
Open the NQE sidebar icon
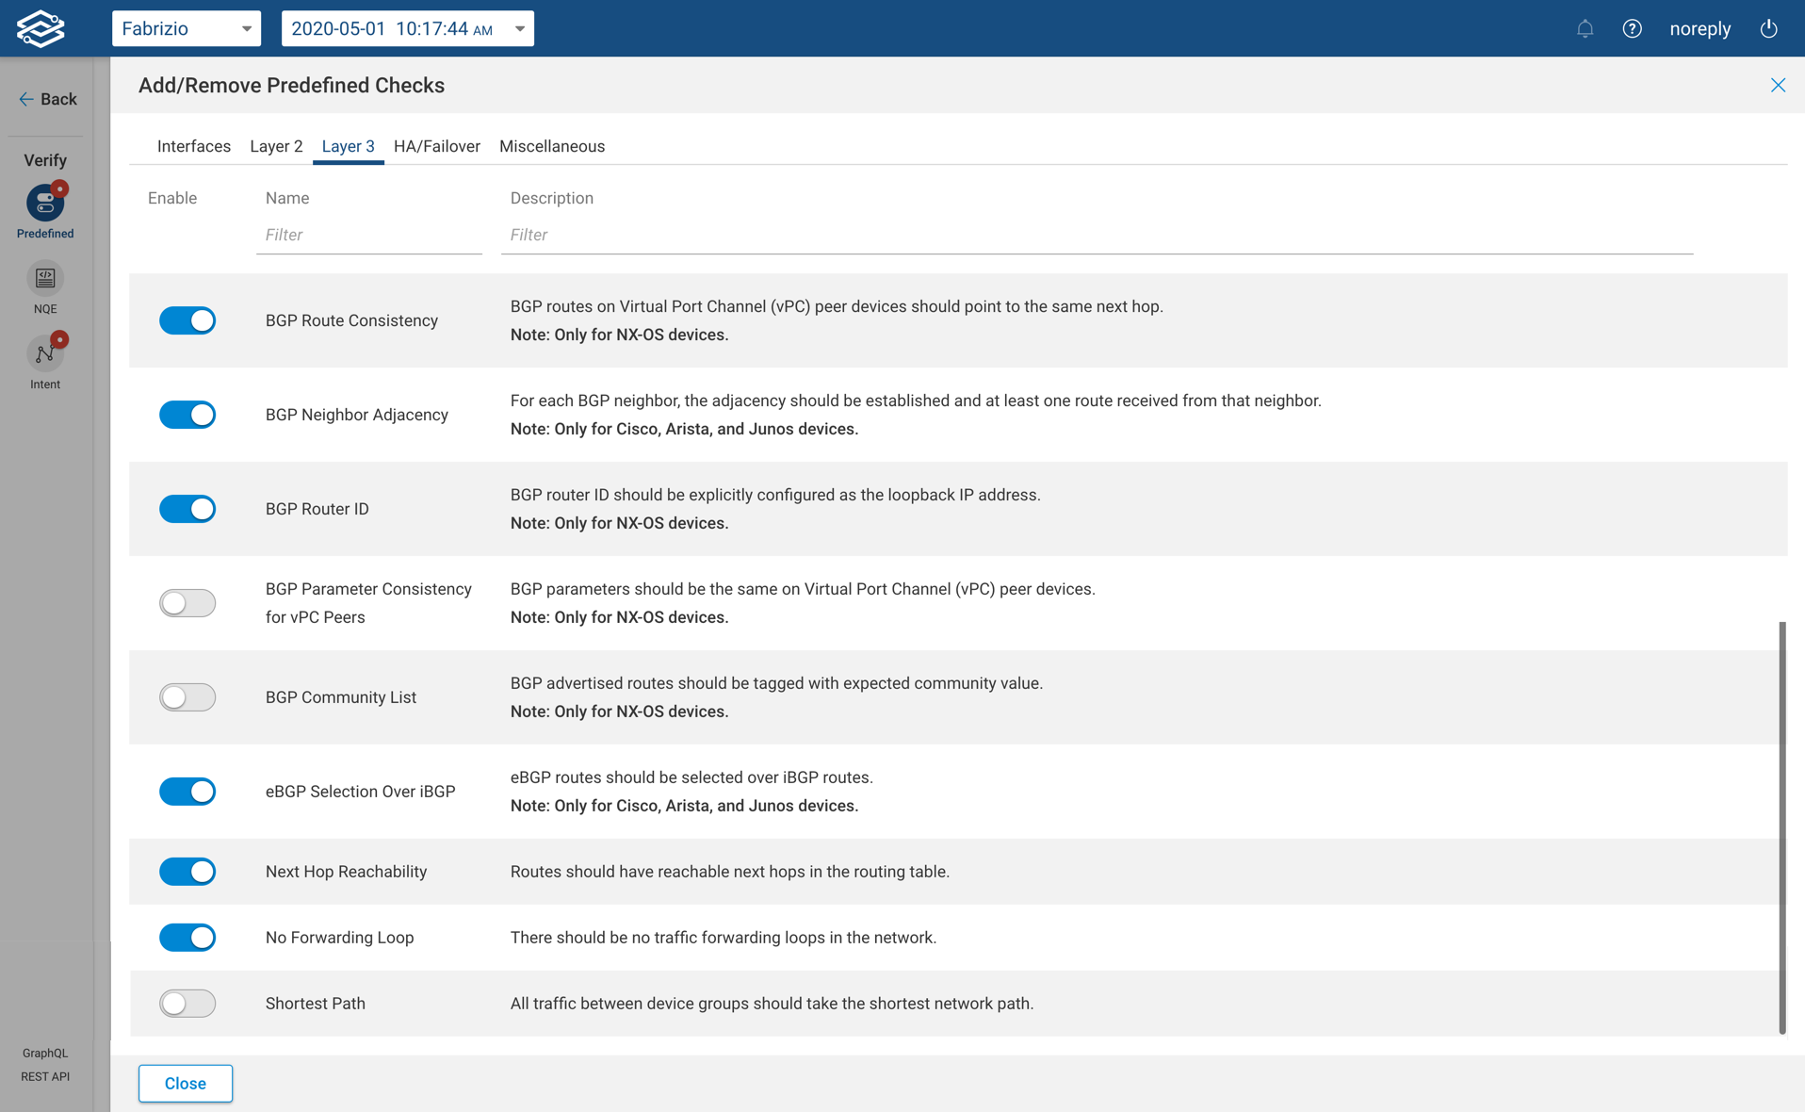[x=45, y=280]
